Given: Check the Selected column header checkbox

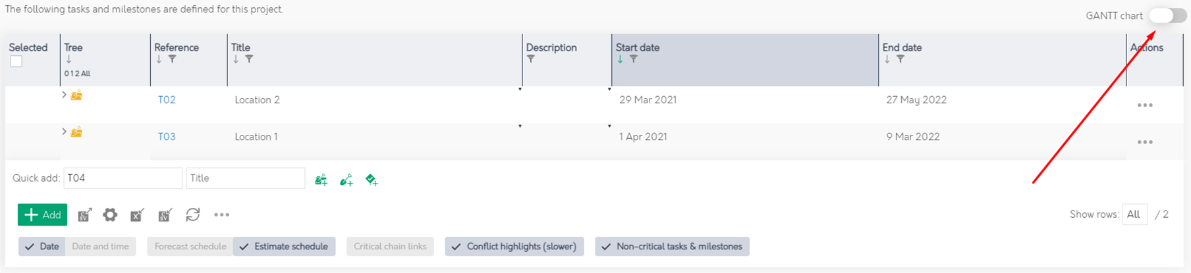Looking at the screenshot, I should pos(16,61).
